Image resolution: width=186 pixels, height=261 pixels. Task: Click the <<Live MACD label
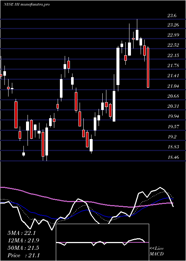pos(157,251)
